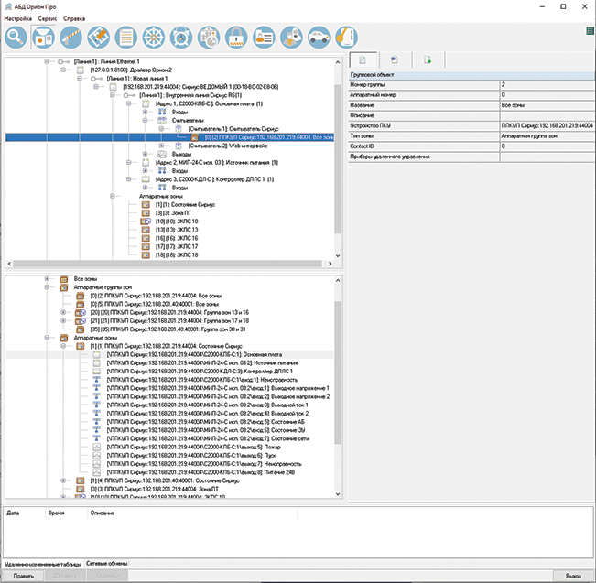The height and width of the screenshot is (583, 596).
Task: Click the car icon in the toolbar
Action: 319,37
